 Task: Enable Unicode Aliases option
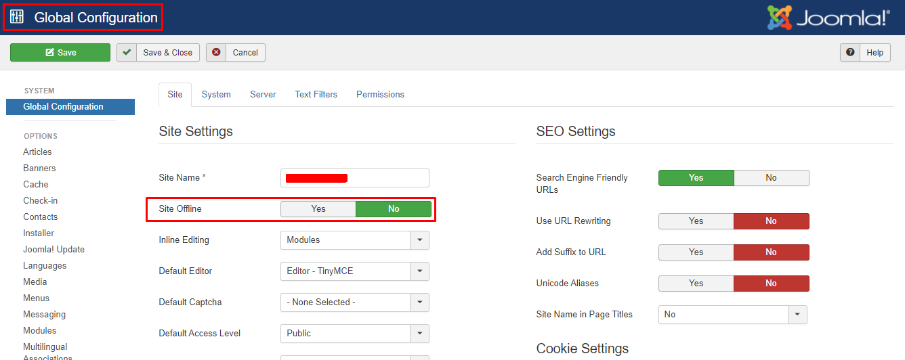(x=696, y=284)
